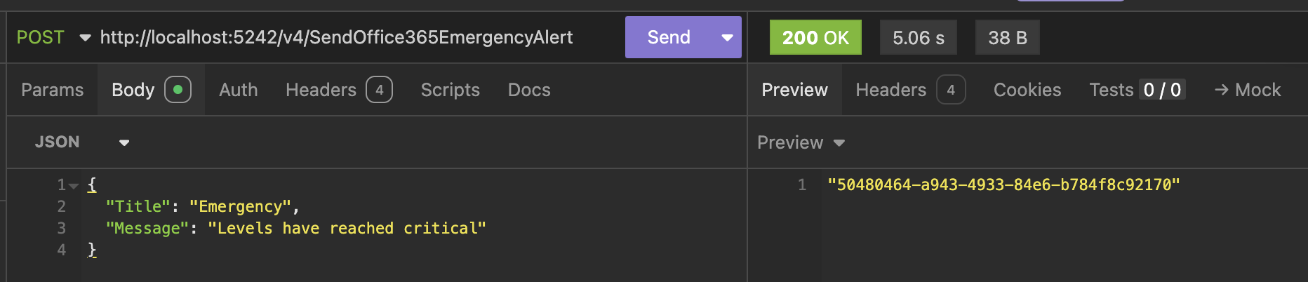Open the request Headers tab
Viewport: 1308px width, 282px height.
pos(321,90)
